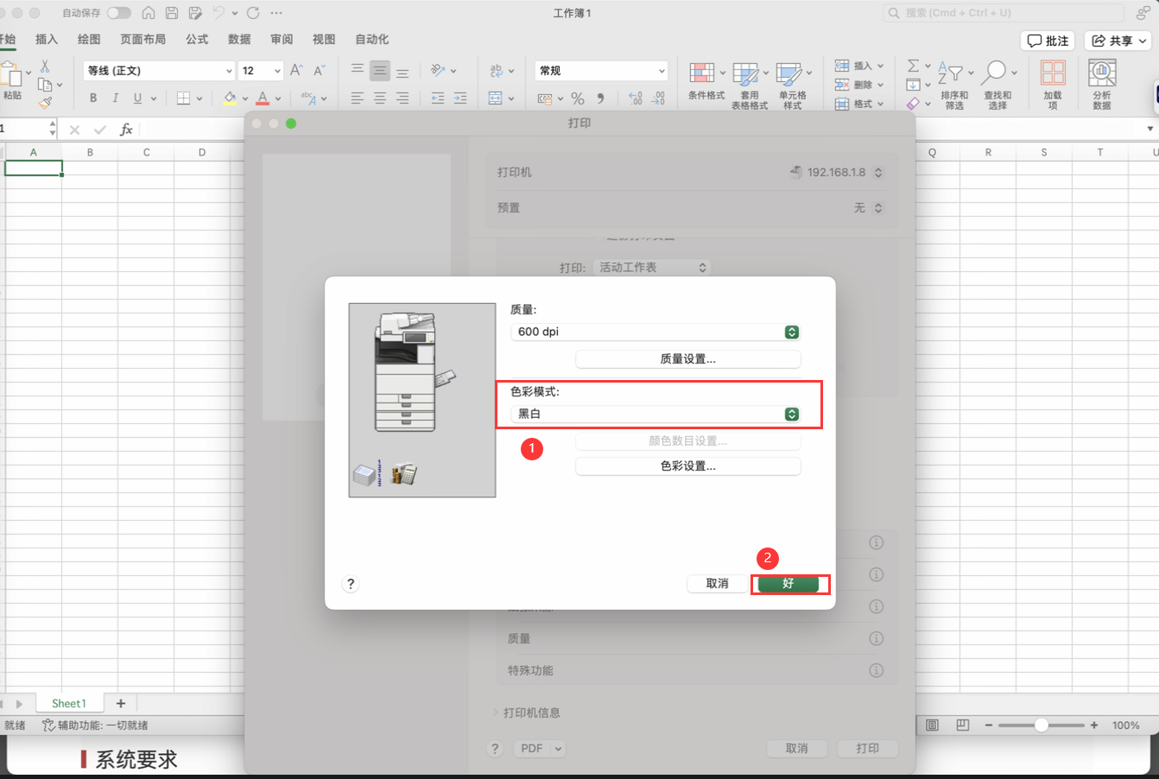Open the 600 dpi quality dropdown
The image size is (1159, 779).
click(x=655, y=332)
